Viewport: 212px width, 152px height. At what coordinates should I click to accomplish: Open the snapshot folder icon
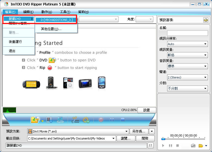(x=201, y=146)
